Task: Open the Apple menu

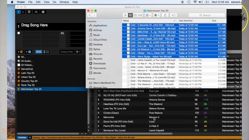Action: point(12,2)
